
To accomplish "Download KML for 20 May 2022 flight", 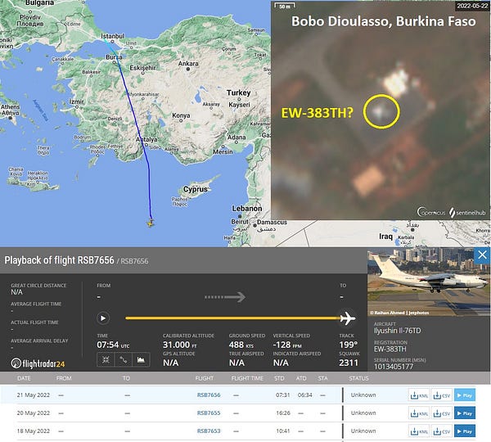I will 419,413.
